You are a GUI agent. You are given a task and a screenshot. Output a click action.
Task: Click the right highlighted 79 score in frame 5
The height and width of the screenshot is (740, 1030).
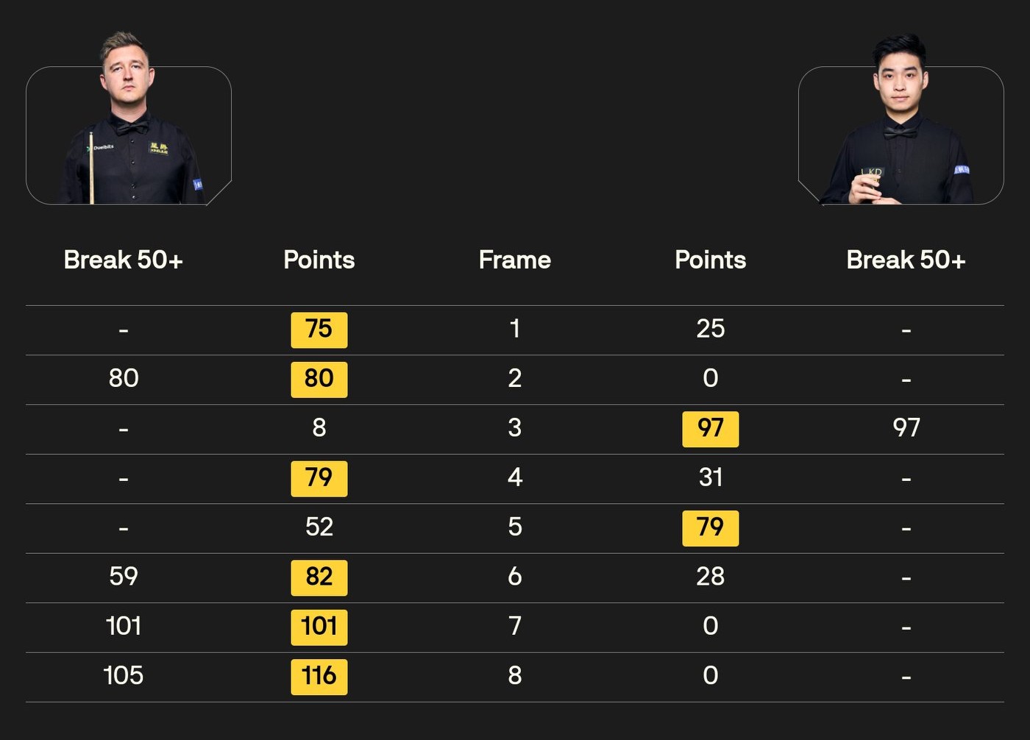coord(710,527)
